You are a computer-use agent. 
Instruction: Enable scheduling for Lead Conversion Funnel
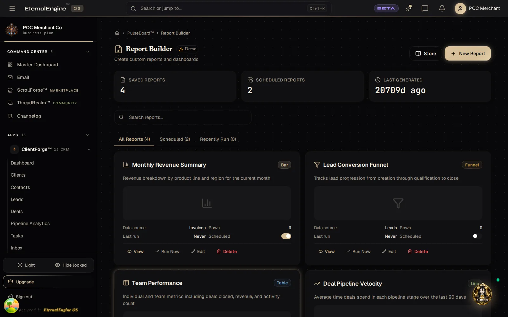(x=477, y=236)
